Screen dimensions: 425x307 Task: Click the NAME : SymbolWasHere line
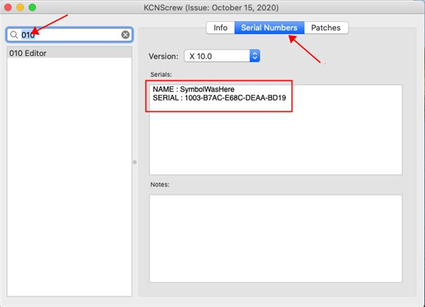click(193, 89)
